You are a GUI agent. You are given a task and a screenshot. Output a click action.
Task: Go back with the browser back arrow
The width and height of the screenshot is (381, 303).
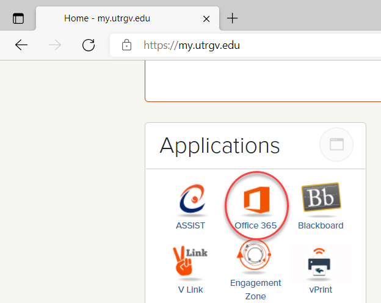tap(21, 45)
